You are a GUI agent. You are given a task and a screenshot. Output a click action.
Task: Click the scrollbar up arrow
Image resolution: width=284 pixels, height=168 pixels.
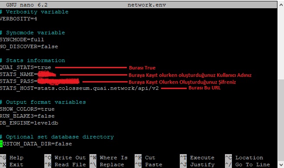coord(281,5)
